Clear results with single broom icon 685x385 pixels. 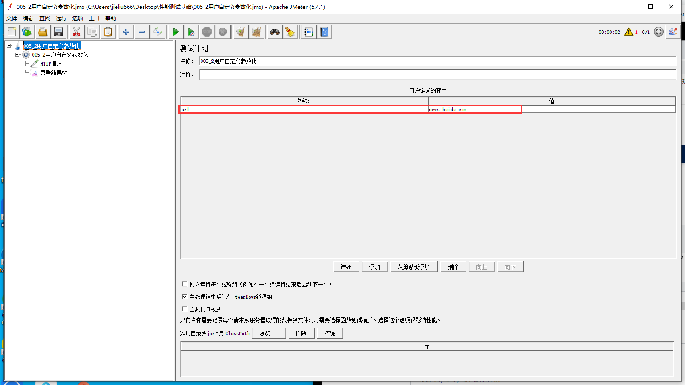[241, 32]
